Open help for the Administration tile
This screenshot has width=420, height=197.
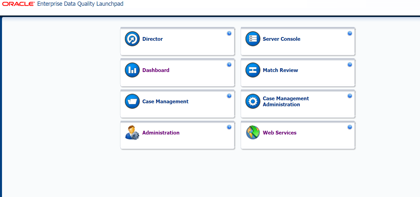click(229, 127)
